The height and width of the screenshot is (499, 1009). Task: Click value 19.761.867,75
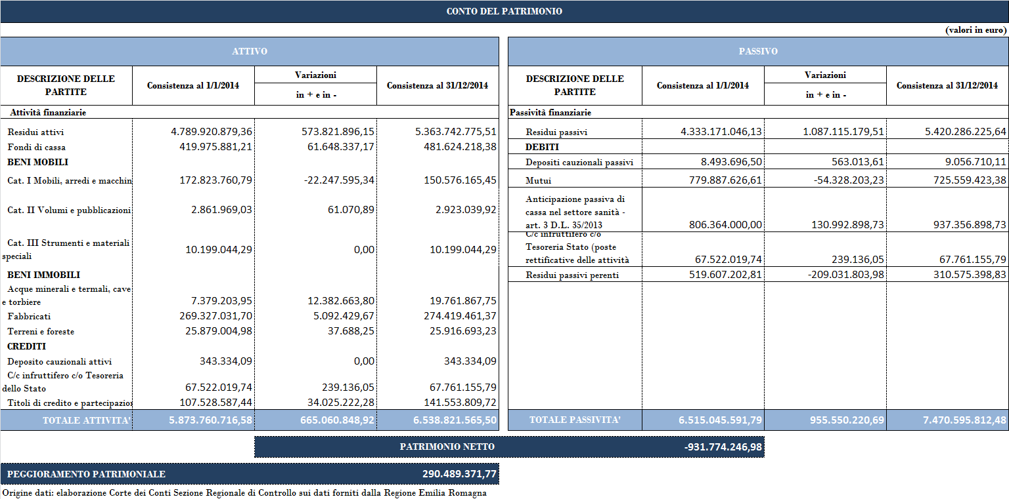(x=463, y=301)
